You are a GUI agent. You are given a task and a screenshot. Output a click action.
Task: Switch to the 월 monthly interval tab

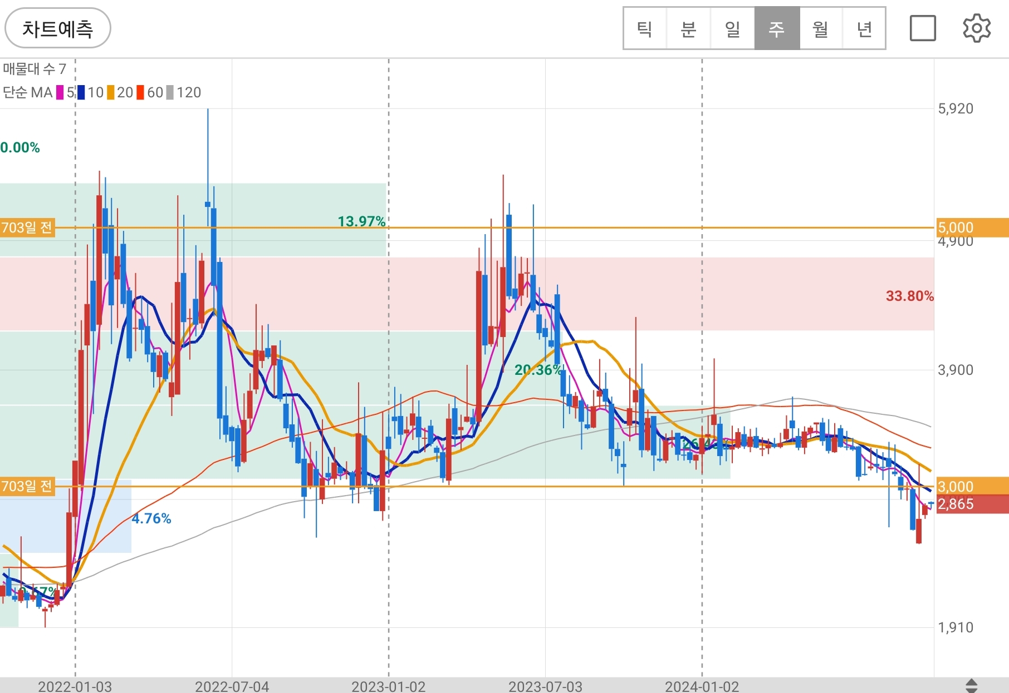point(821,29)
